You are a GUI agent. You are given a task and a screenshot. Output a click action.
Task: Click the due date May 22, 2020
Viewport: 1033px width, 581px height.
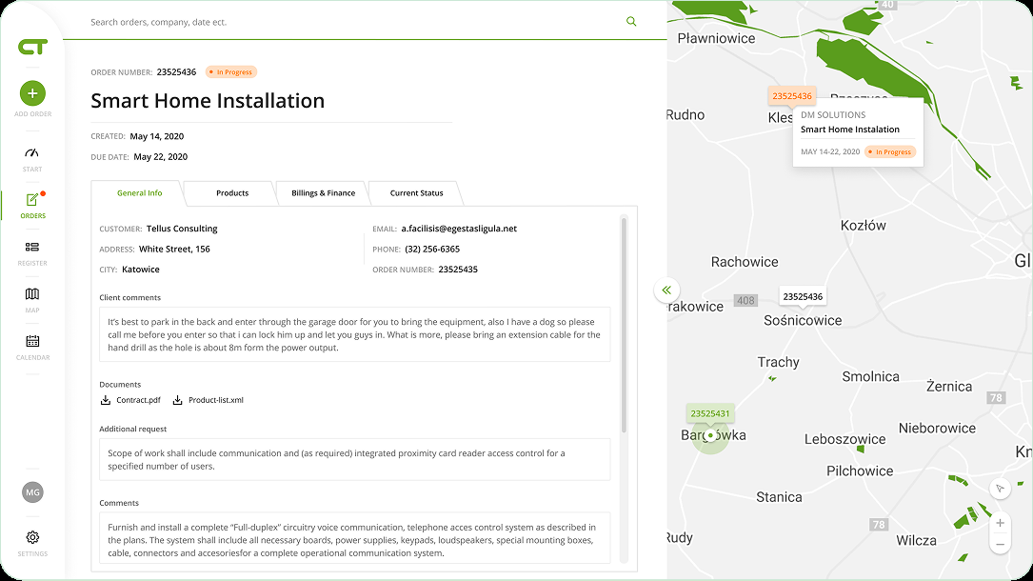(x=161, y=157)
